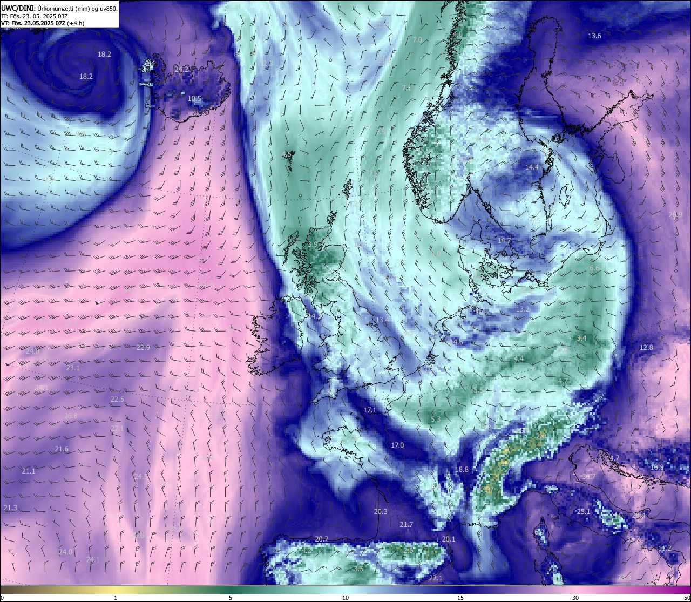Viewport: 691px width, 602px height.
Task: Click the color scale tick label 5
Action: (231, 598)
